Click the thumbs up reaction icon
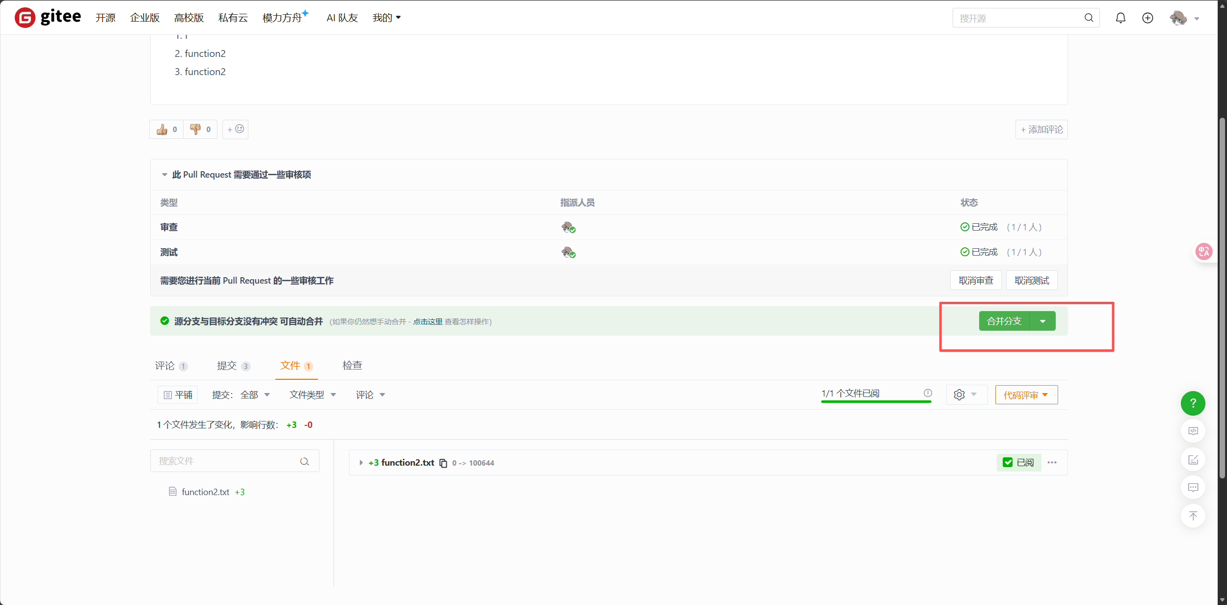This screenshot has width=1227, height=605. [x=162, y=130]
